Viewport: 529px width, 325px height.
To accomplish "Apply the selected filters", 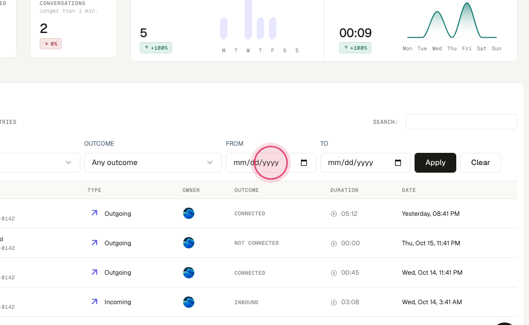I will click(435, 162).
